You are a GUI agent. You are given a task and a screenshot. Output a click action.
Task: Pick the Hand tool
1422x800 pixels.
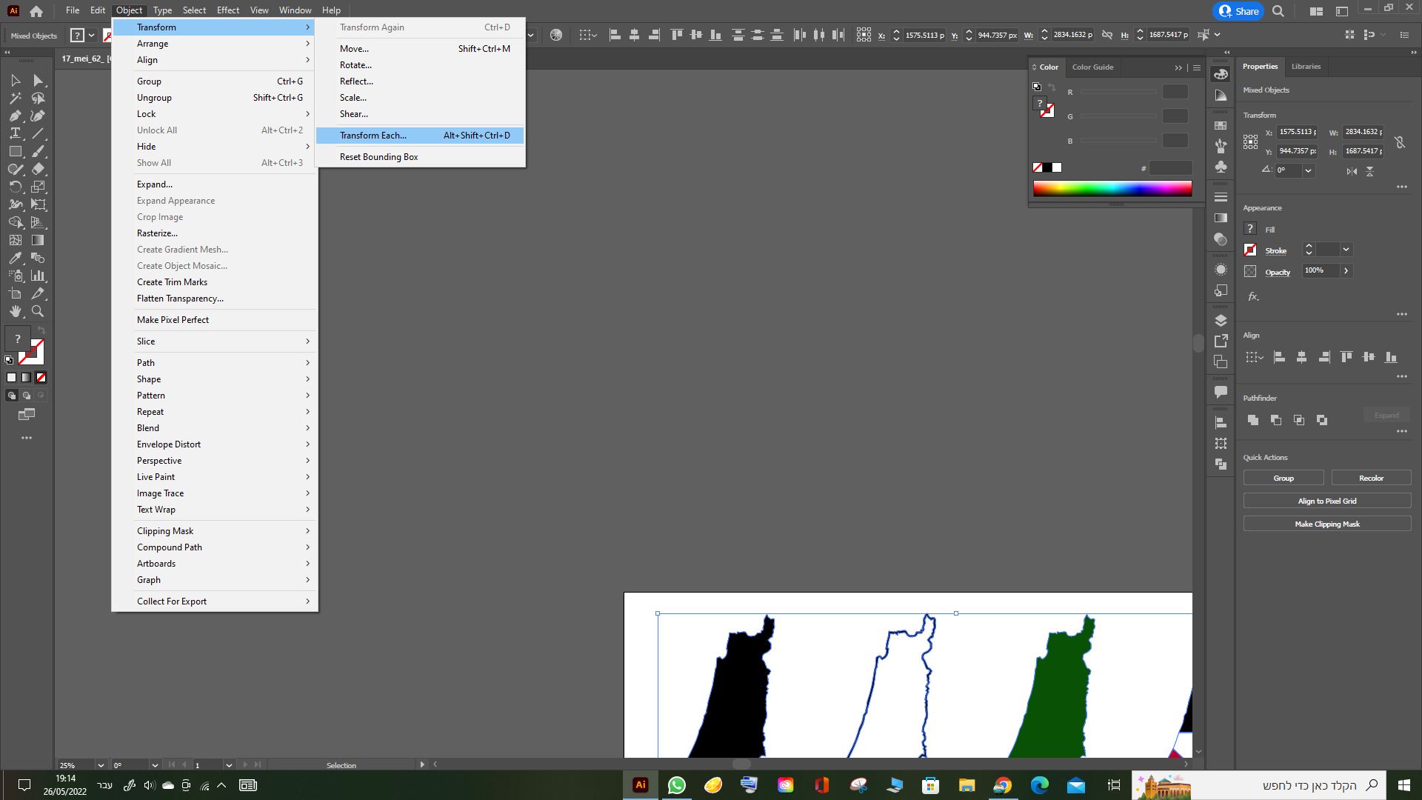pos(15,312)
